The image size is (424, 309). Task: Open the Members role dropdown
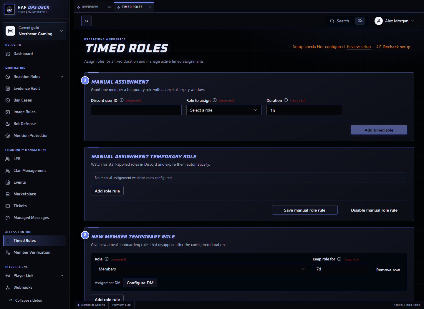pos(202,269)
